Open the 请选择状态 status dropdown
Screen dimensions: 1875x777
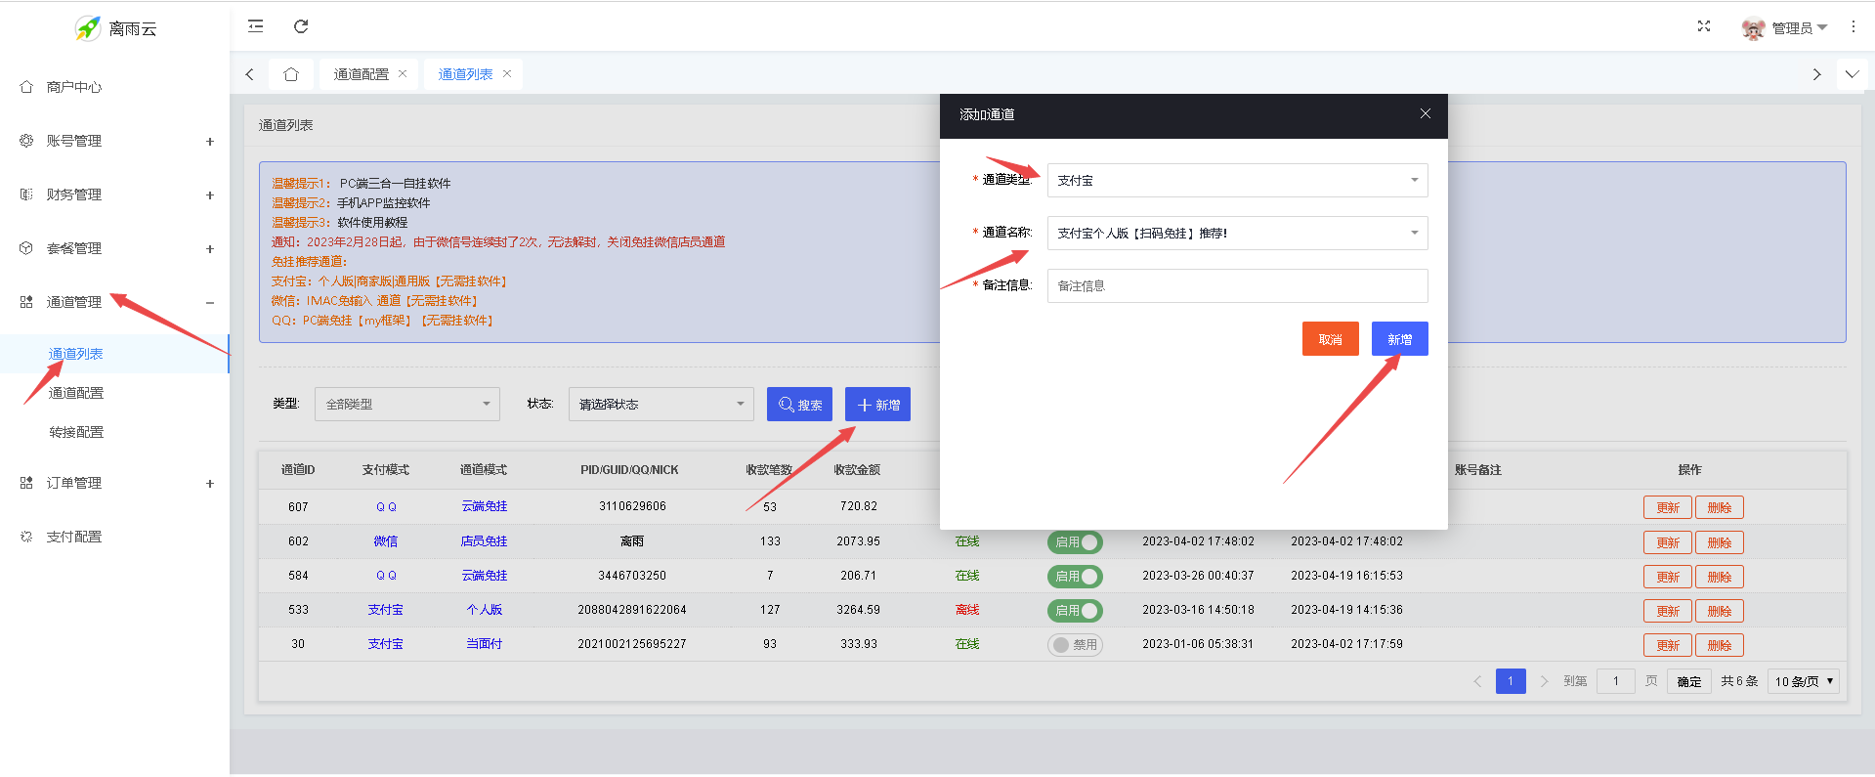tap(661, 404)
